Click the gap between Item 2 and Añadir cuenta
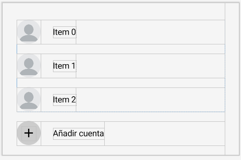The height and width of the screenshot is (160, 241). pyautogui.click(x=121, y=116)
